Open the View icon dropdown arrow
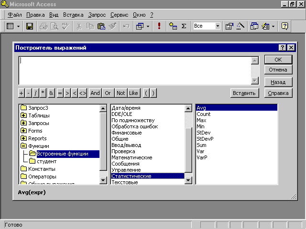Viewport: 306px width, 229px height. coord(18,26)
